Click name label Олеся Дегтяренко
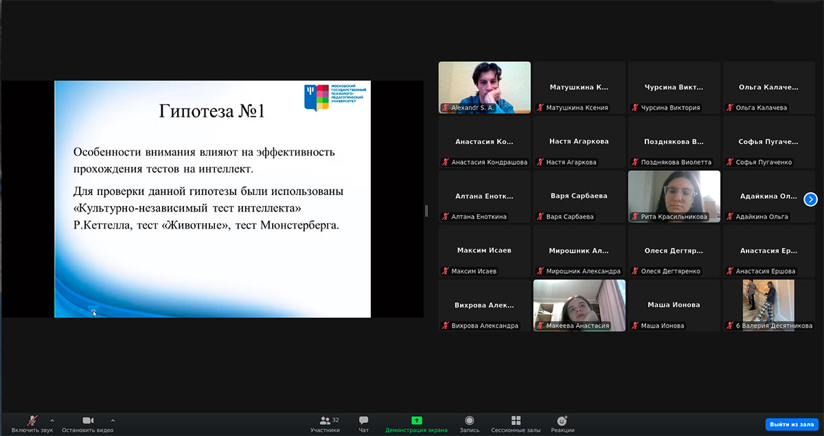 670,271
